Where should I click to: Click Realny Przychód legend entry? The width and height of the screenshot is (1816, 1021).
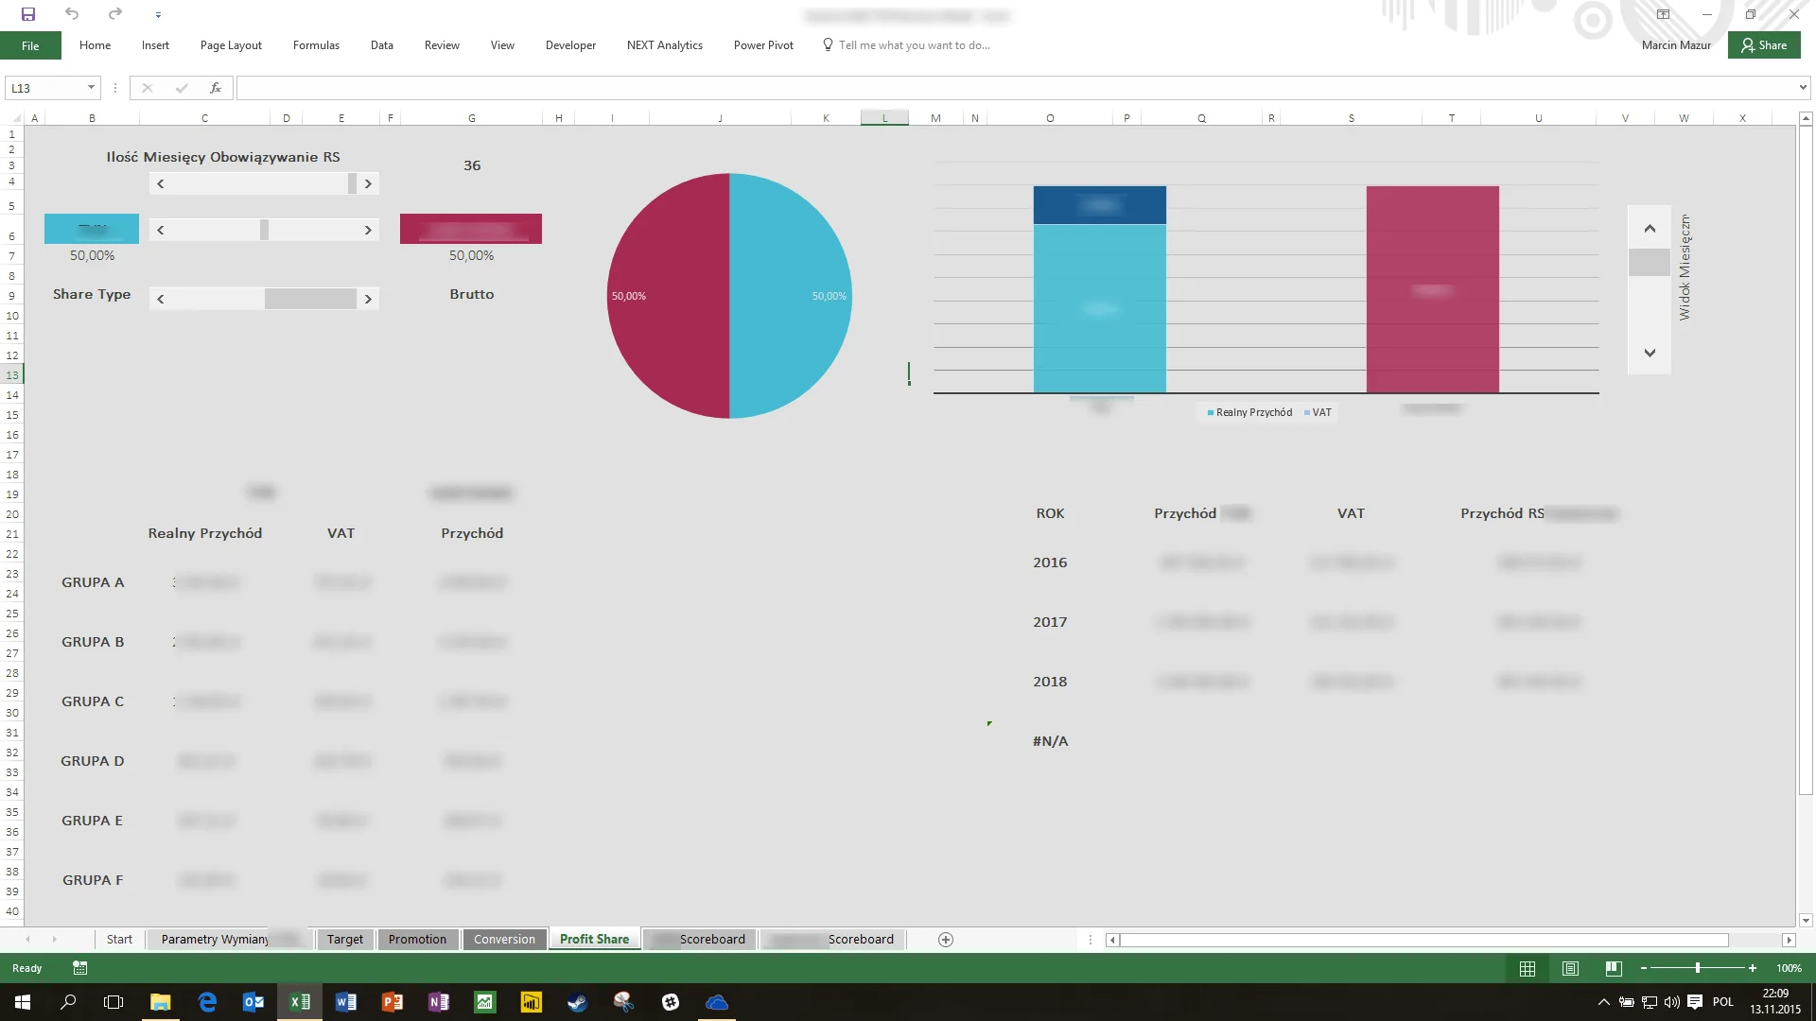pyautogui.click(x=1249, y=412)
